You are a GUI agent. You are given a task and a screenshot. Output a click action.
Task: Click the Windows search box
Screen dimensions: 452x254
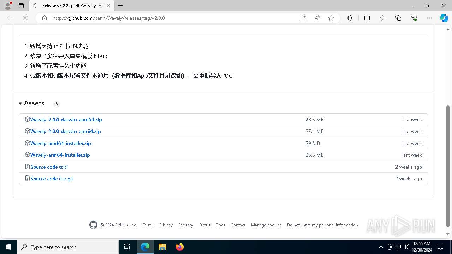(68, 247)
